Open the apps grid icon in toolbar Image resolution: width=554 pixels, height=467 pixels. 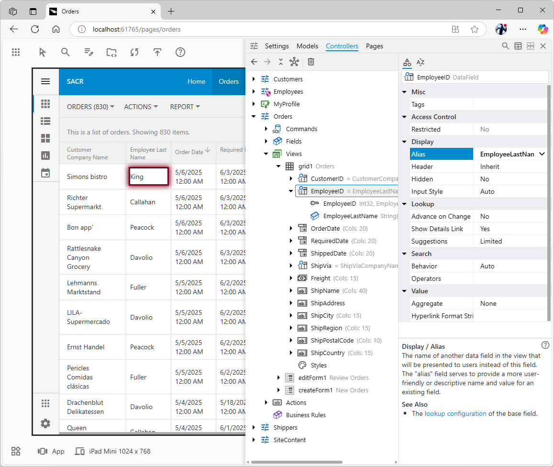click(x=15, y=52)
